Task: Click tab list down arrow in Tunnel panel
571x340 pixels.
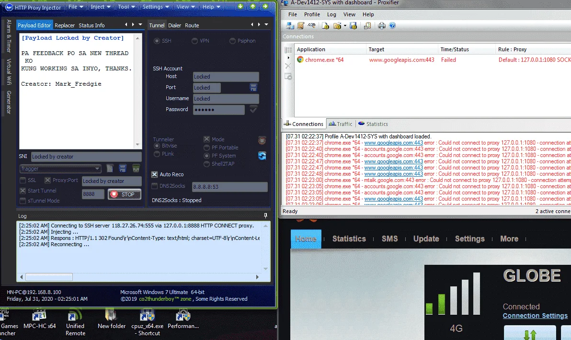Action: [x=266, y=24]
